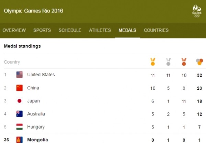Click the Country column header
The height and width of the screenshot is (143, 206).
click(x=12, y=62)
